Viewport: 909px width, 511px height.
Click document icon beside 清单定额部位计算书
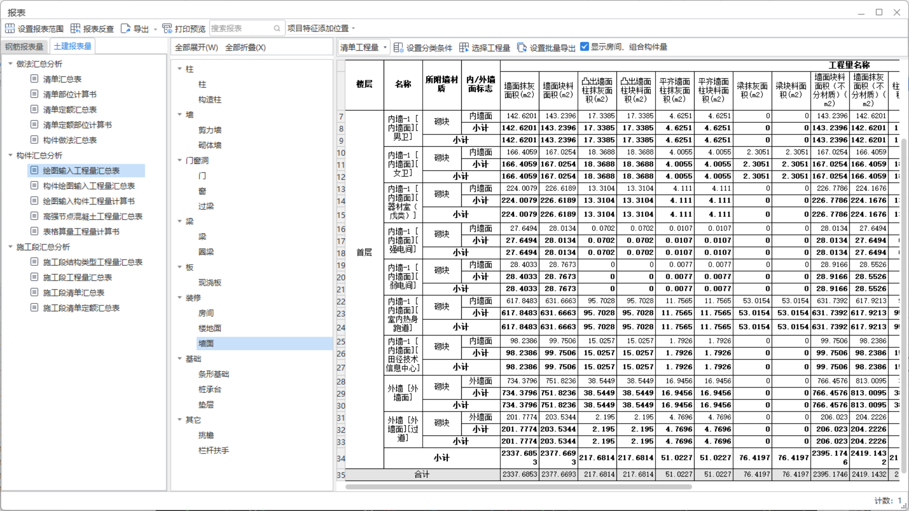click(x=34, y=125)
